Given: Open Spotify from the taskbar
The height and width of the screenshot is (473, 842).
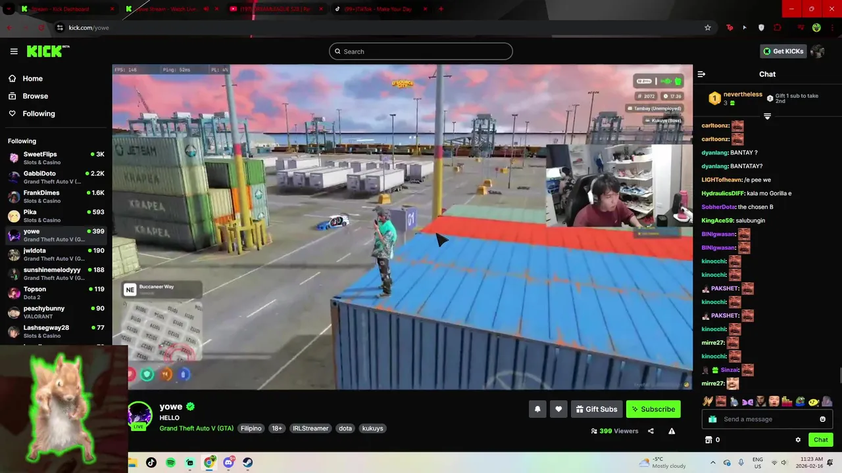Looking at the screenshot, I should (x=170, y=462).
